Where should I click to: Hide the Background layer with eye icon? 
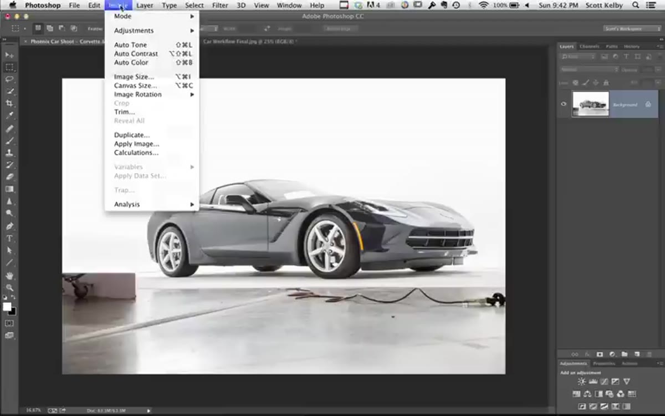point(564,104)
